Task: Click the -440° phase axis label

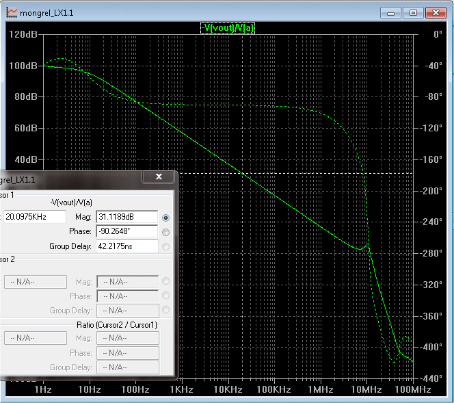Action: [x=431, y=378]
